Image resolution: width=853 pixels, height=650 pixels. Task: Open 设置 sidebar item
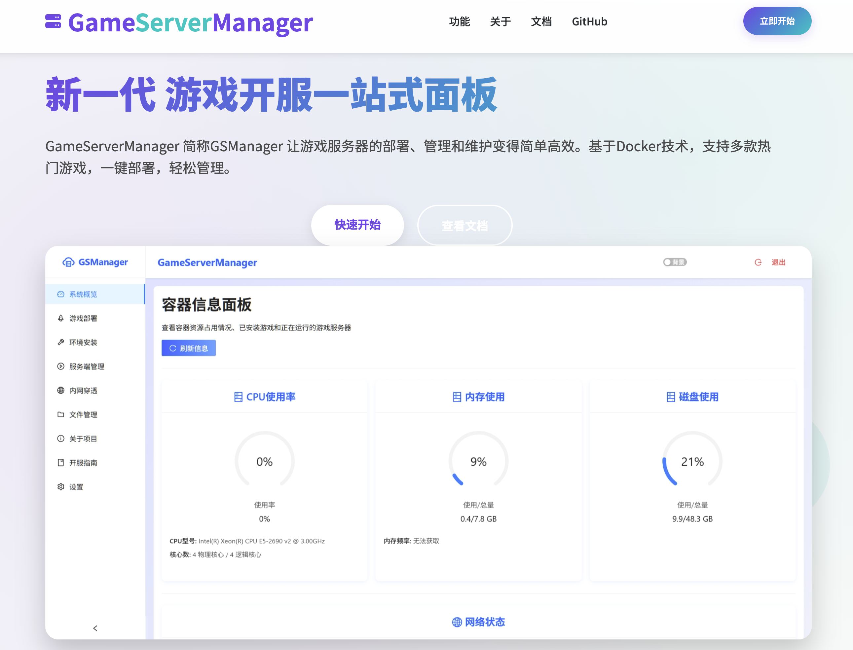[95, 487]
